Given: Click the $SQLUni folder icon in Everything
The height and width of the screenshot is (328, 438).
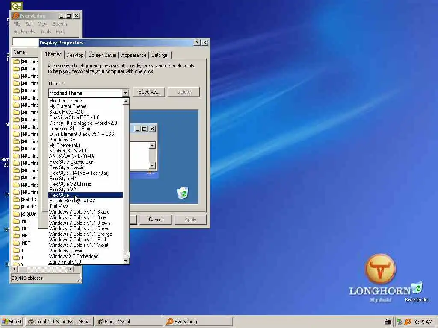Looking at the screenshot, I should tap(16, 214).
